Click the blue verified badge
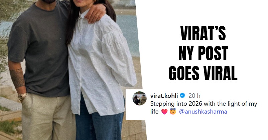268x140 pixels. point(182,96)
